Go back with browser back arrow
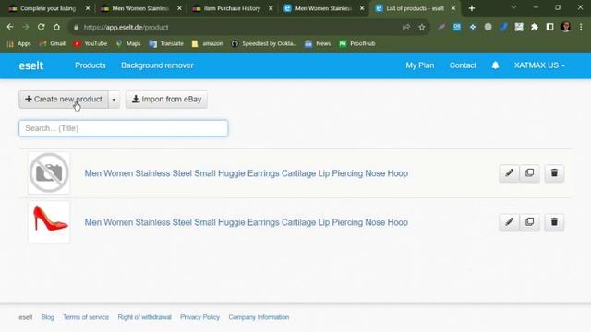Viewport: 591px width, 332px height. [10, 27]
